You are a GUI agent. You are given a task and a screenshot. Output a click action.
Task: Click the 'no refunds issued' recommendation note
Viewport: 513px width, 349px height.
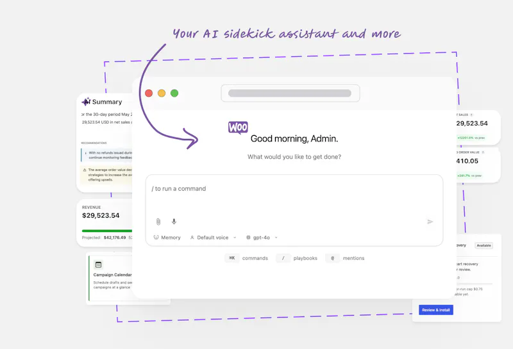[106, 155]
